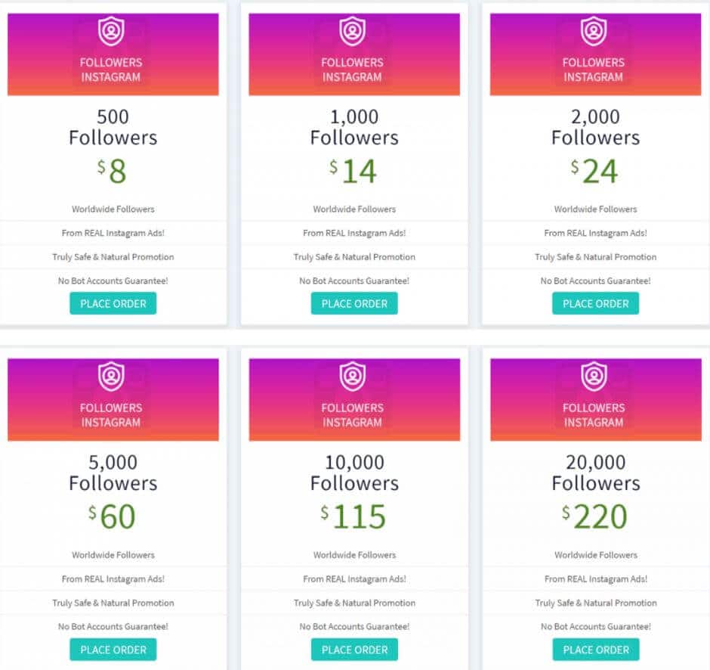Place order for 10,000 Followers
This screenshot has height=670, width=710.
354,649
